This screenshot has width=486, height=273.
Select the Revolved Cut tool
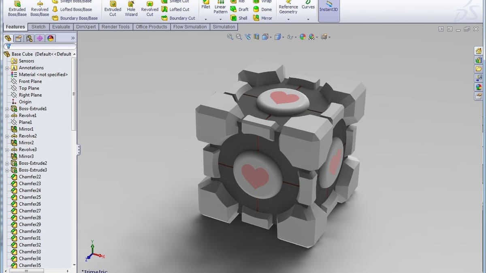149,9
